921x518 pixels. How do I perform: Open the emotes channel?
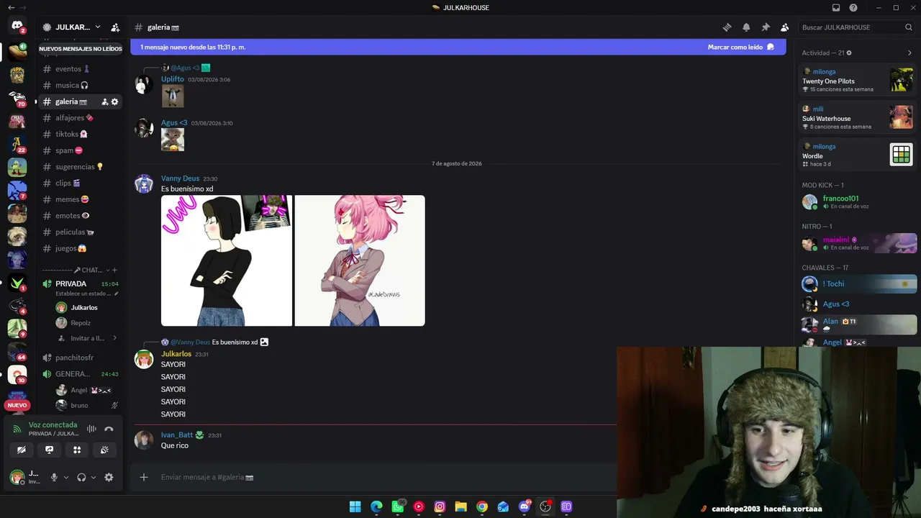point(79,216)
